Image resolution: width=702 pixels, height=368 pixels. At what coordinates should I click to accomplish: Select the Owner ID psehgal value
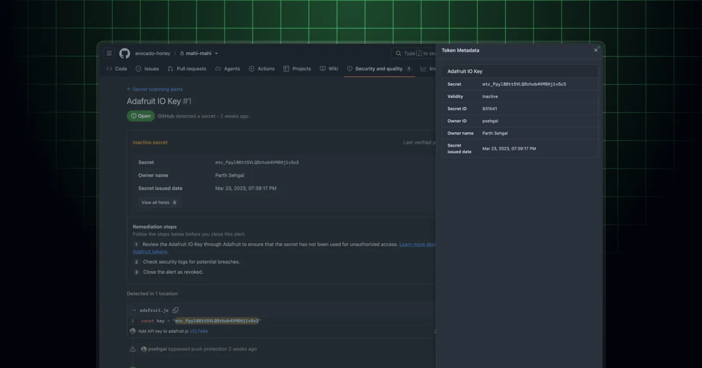[x=490, y=121]
